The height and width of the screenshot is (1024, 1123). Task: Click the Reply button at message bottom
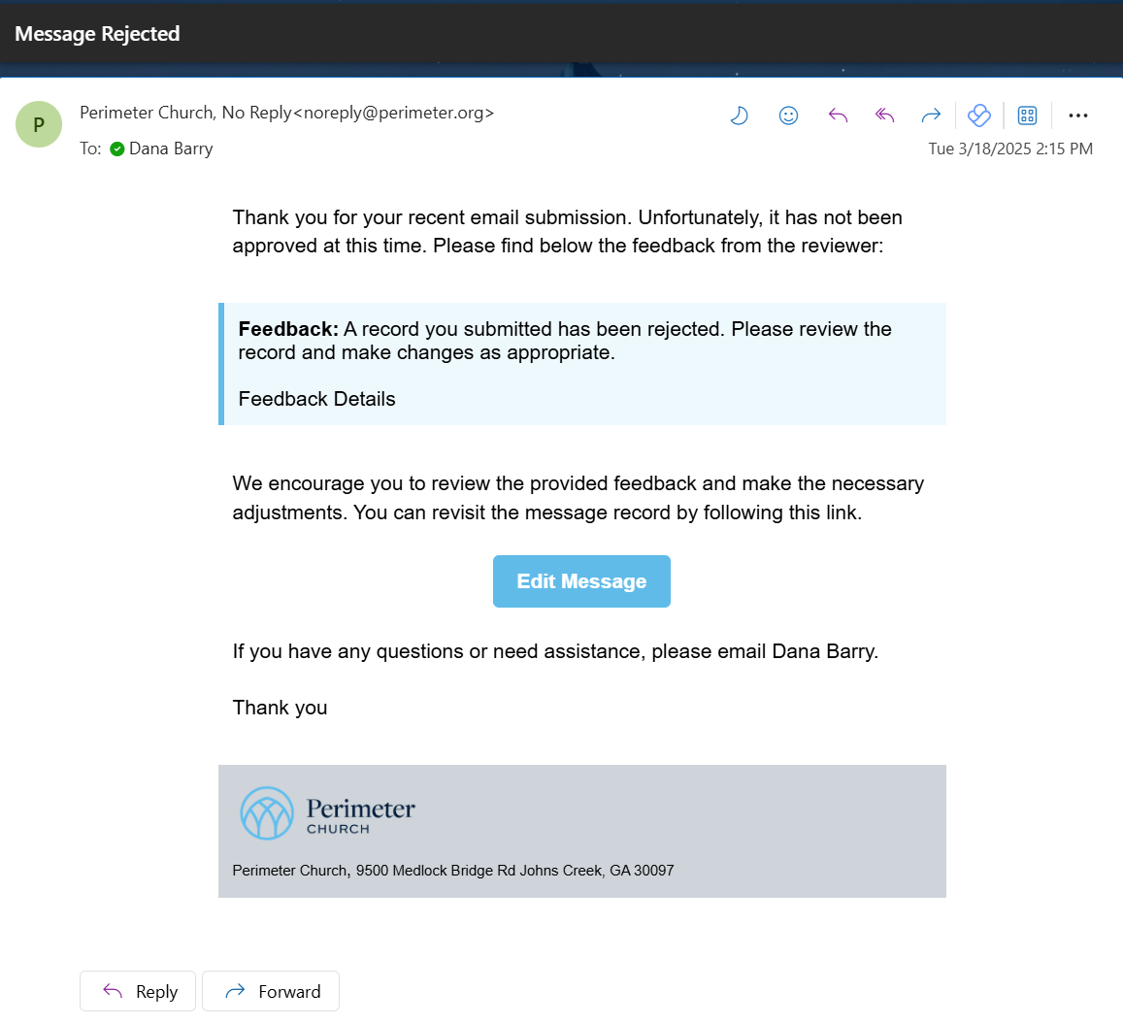(x=138, y=991)
